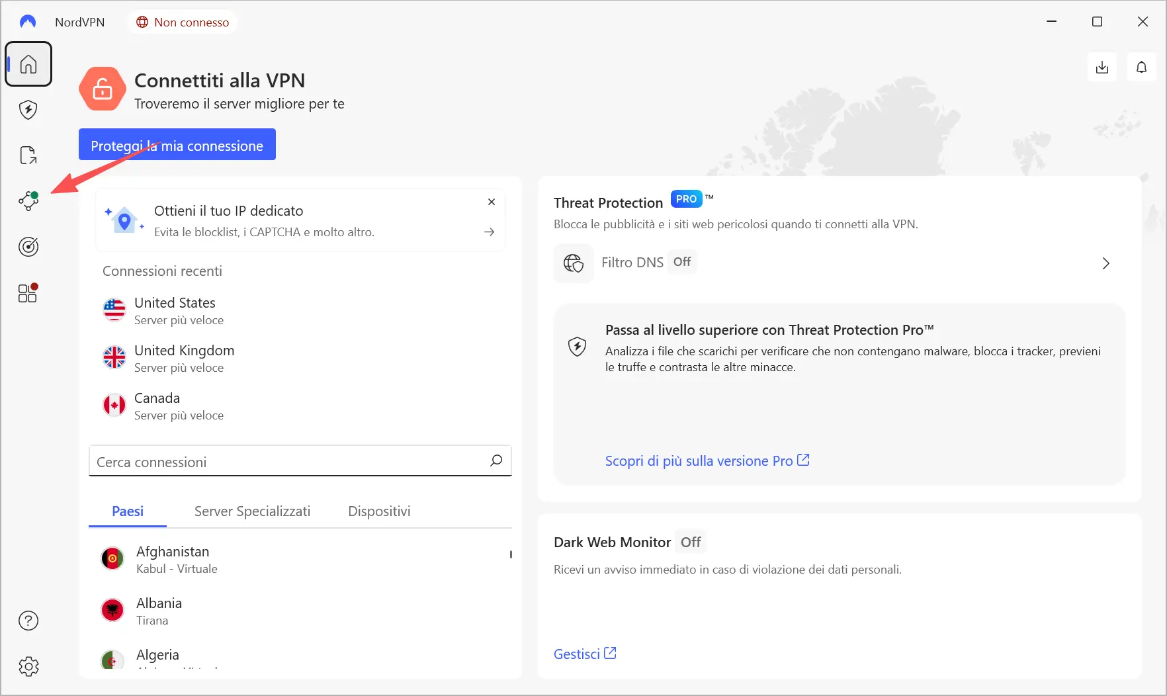
Task: Expand the Filtro DNS chevron arrow
Action: pos(1105,263)
